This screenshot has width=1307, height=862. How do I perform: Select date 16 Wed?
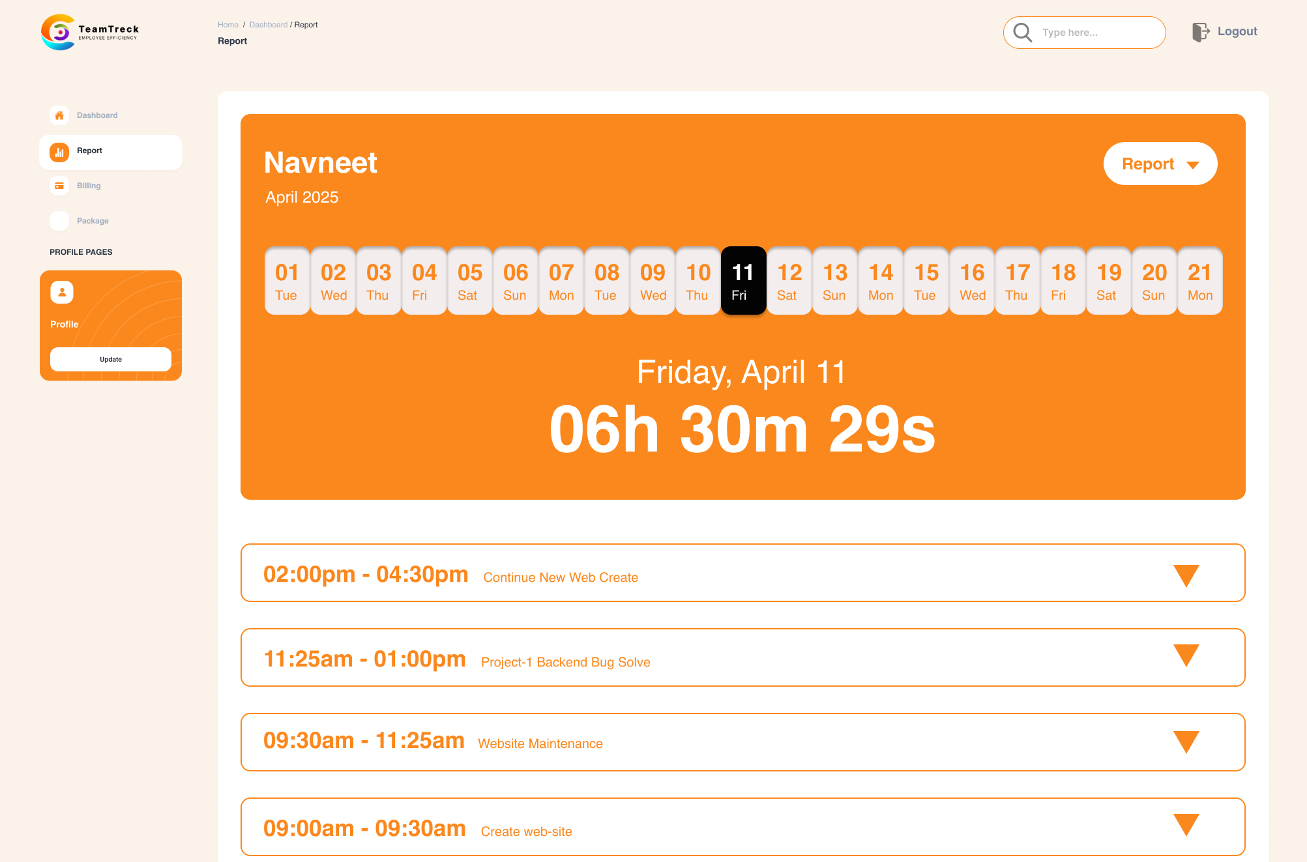[x=972, y=281]
